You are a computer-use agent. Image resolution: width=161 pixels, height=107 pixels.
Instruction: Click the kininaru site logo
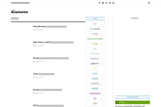[20, 12]
